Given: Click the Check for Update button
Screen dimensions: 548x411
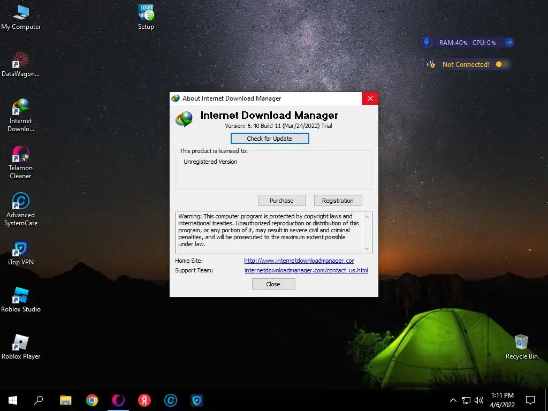Looking at the screenshot, I should 270,139.
